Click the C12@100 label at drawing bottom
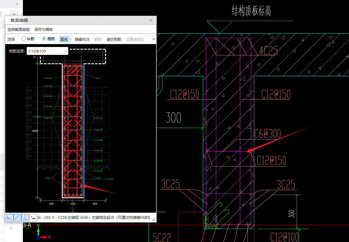Image resolution: width=349 pixels, height=242 pixels. point(284,238)
